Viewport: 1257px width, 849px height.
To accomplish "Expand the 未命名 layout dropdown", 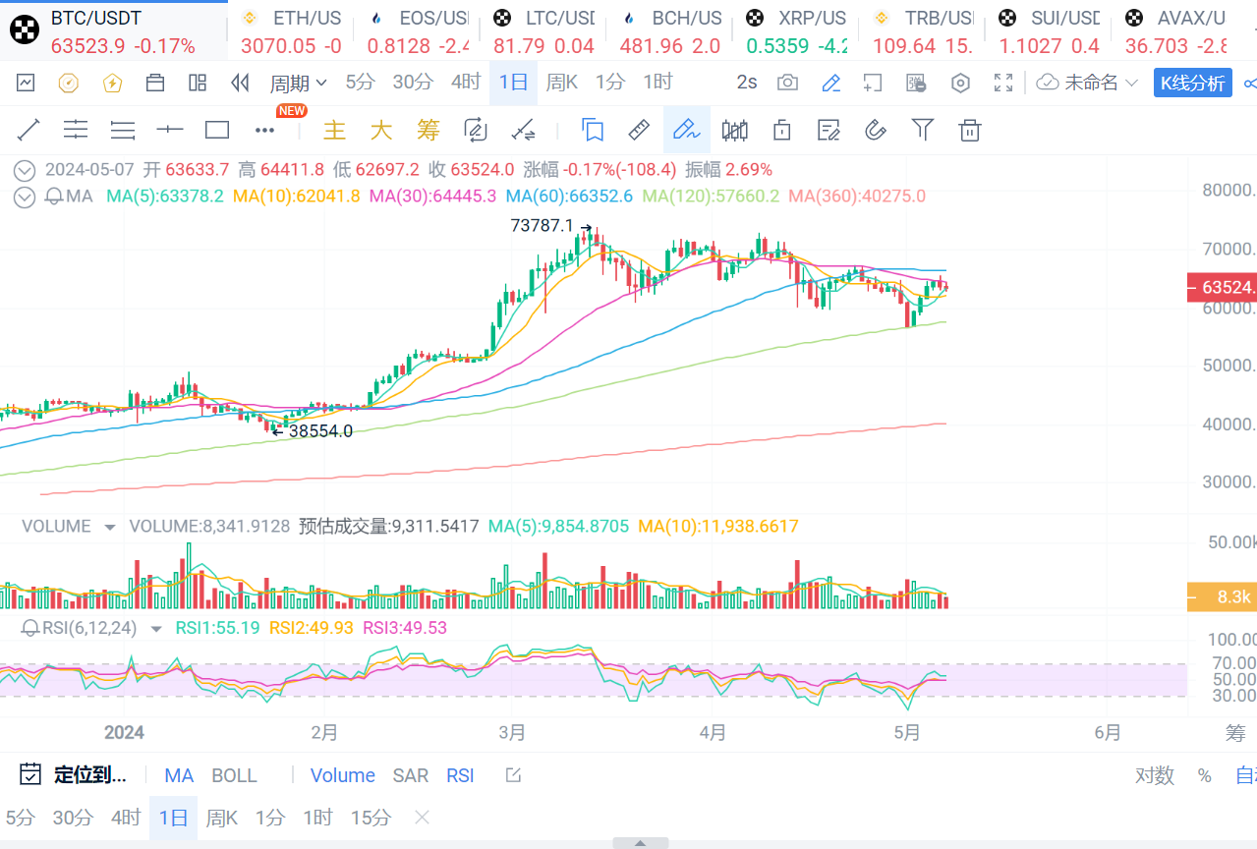I will (1090, 83).
